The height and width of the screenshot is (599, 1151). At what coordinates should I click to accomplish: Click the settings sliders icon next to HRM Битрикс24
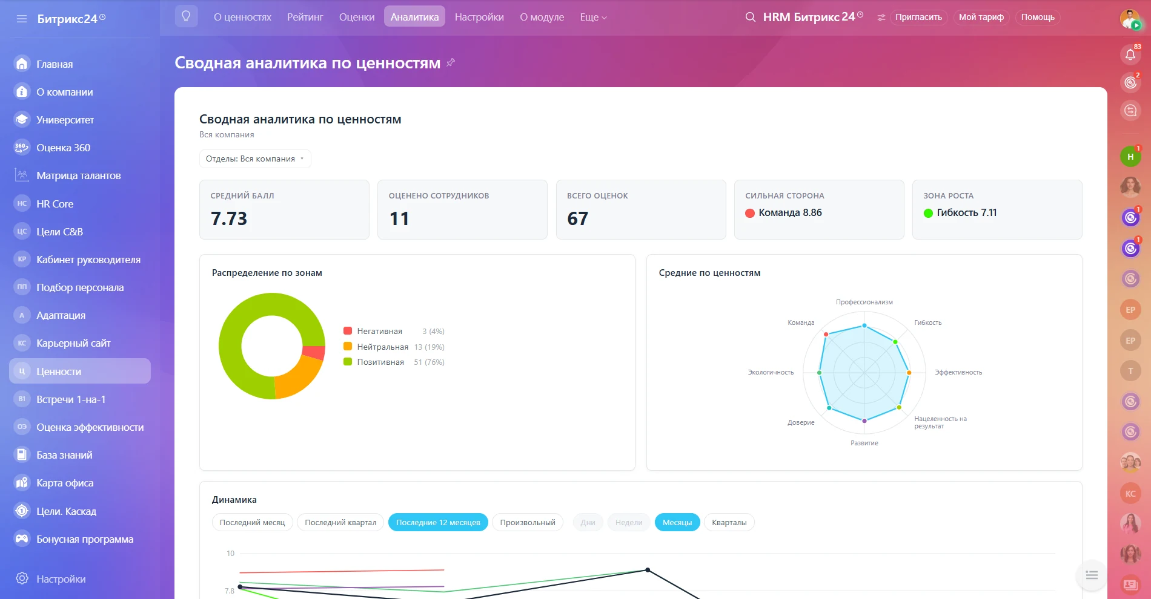(881, 18)
